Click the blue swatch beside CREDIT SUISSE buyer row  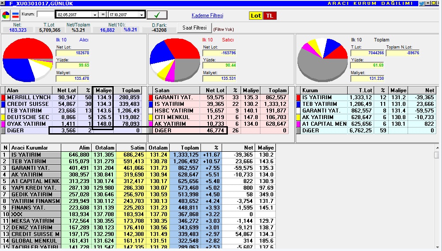[x=4, y=104]
